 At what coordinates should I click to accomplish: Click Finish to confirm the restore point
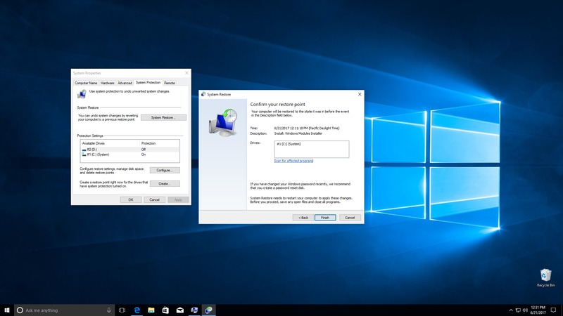tap(324, 218)
